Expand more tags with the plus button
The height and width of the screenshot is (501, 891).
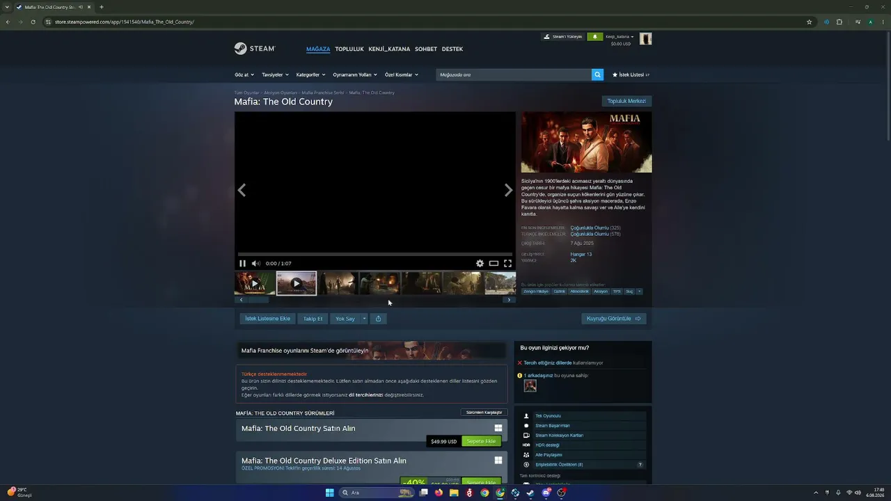point(639,292)
